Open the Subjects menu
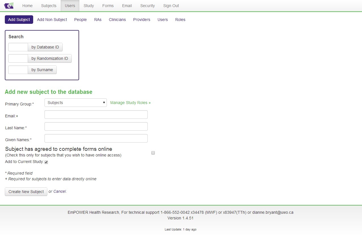The image size is (362, 235). pos(48,6)
